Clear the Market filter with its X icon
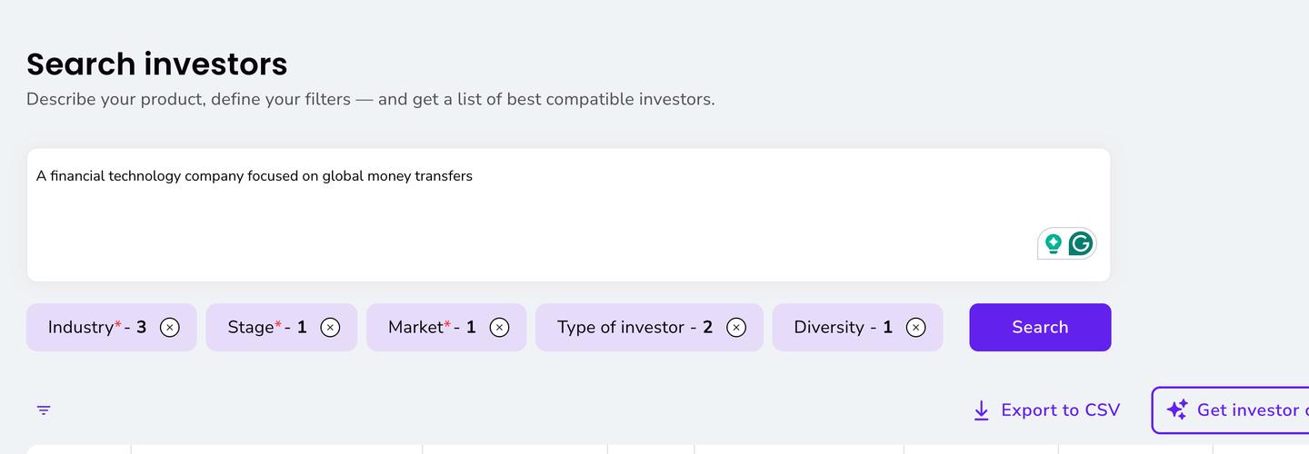 click(499, 328)
